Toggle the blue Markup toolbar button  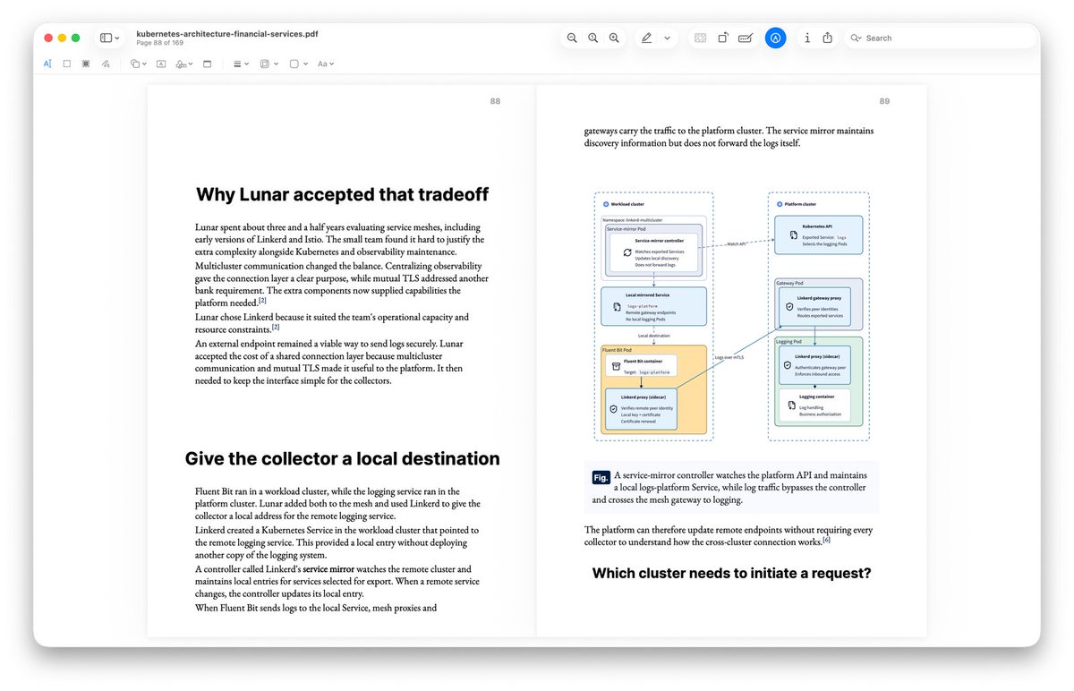tap(776, 38)
